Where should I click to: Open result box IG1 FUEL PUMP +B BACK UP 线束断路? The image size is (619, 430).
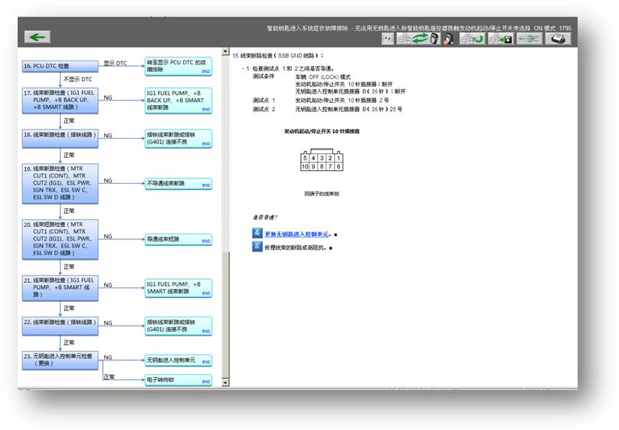pos(178,100)
